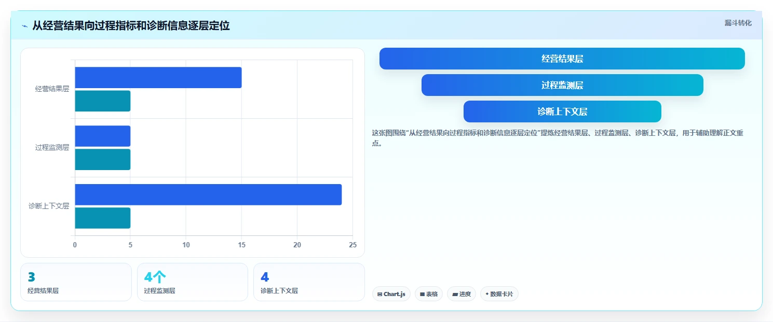
Task: Click the Chart.js tag chip
Action: tap(391, 294)
